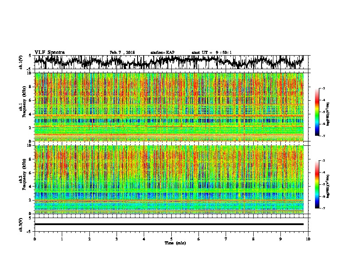The width and height of the screenshot is (347, 268).
Task: Click the ch.2 frequency axis tick label 4
Action: pos(31,187)
